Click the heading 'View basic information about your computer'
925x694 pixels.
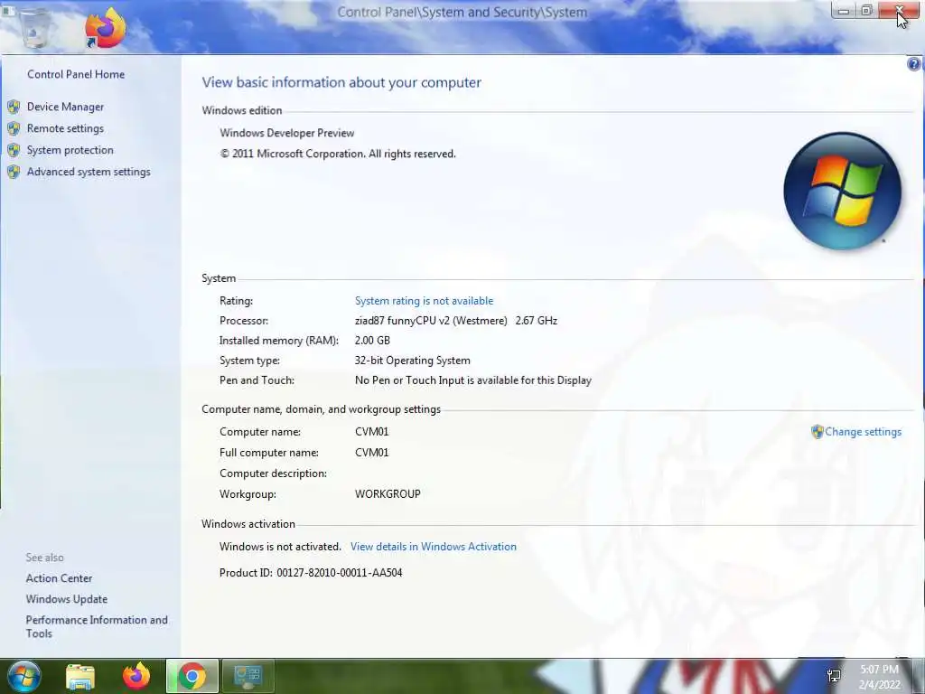coord(341,82)
